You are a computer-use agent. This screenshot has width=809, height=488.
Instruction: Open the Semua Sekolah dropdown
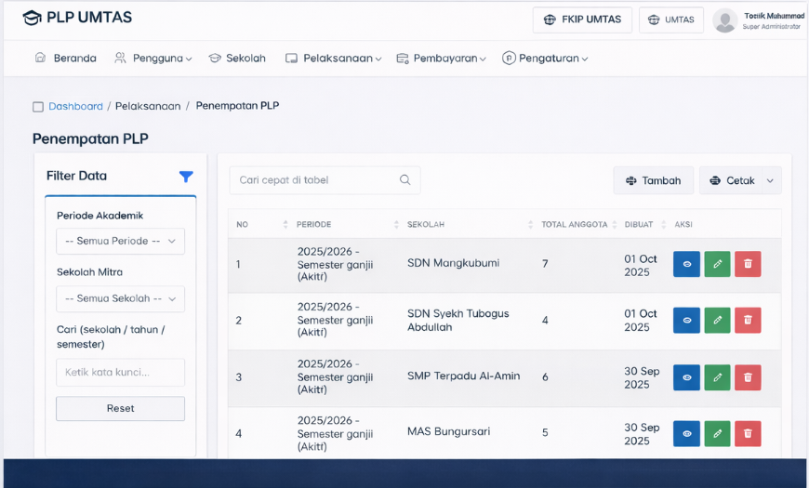(x=120, y=298)
